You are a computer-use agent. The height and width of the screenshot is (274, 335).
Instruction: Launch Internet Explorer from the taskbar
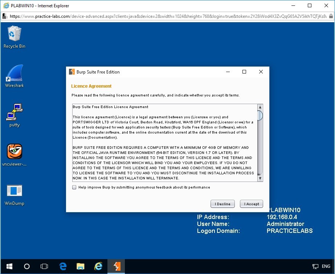[98, 266]
